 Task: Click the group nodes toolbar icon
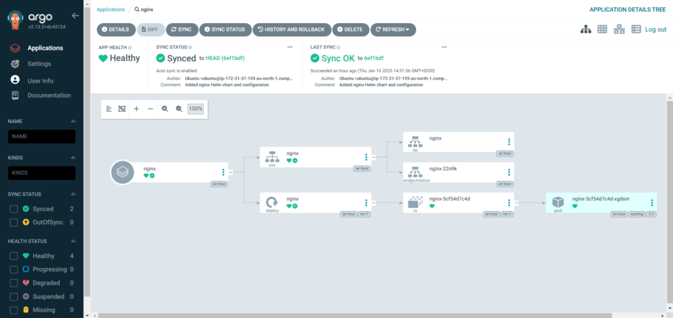tap(122, 109)
